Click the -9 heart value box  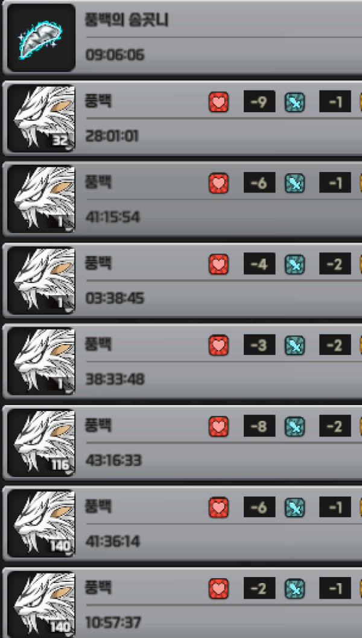[259, 102]
